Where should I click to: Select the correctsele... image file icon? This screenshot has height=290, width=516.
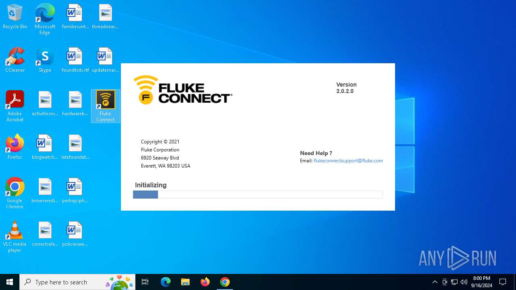pos(45,234)
